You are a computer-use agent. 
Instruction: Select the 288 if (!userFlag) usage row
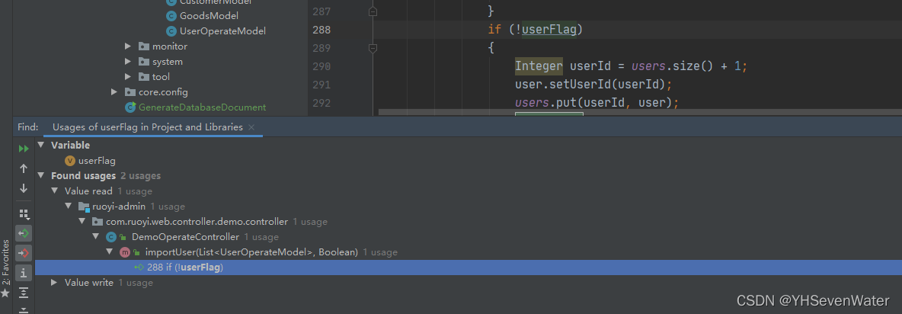tap(469, 268)
